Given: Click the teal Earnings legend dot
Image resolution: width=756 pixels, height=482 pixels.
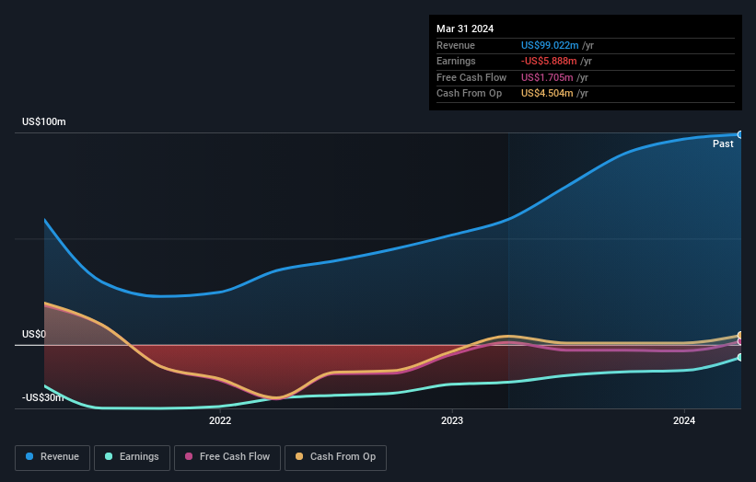Looking at the screenshot, I should [x=109, y=456].
